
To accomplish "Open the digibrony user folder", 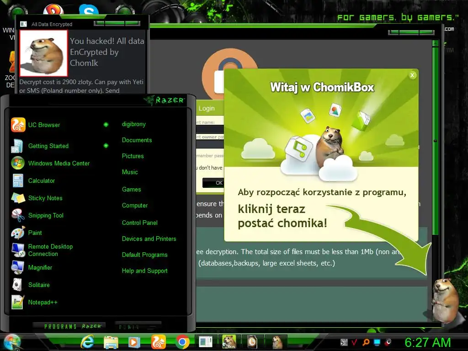I will (x=134, y=124).
